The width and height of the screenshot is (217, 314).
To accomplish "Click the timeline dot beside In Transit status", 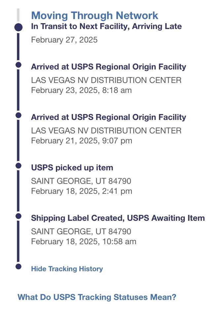I will pos(18,27).
